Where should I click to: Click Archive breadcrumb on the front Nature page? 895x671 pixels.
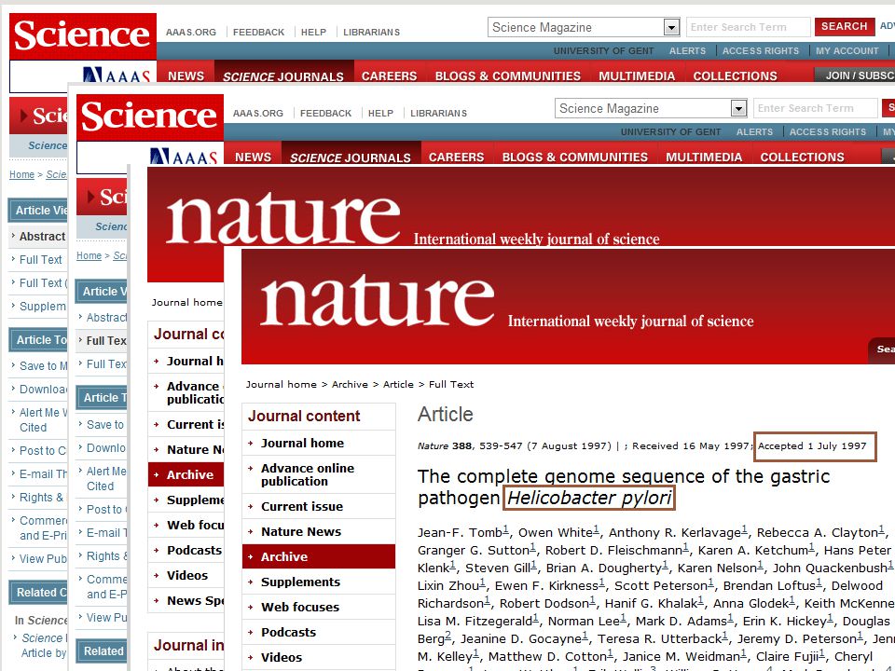click(350, 384)
